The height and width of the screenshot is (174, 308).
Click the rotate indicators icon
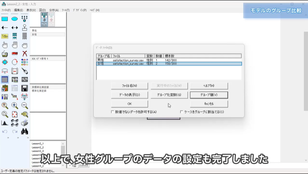pos(15,62)
